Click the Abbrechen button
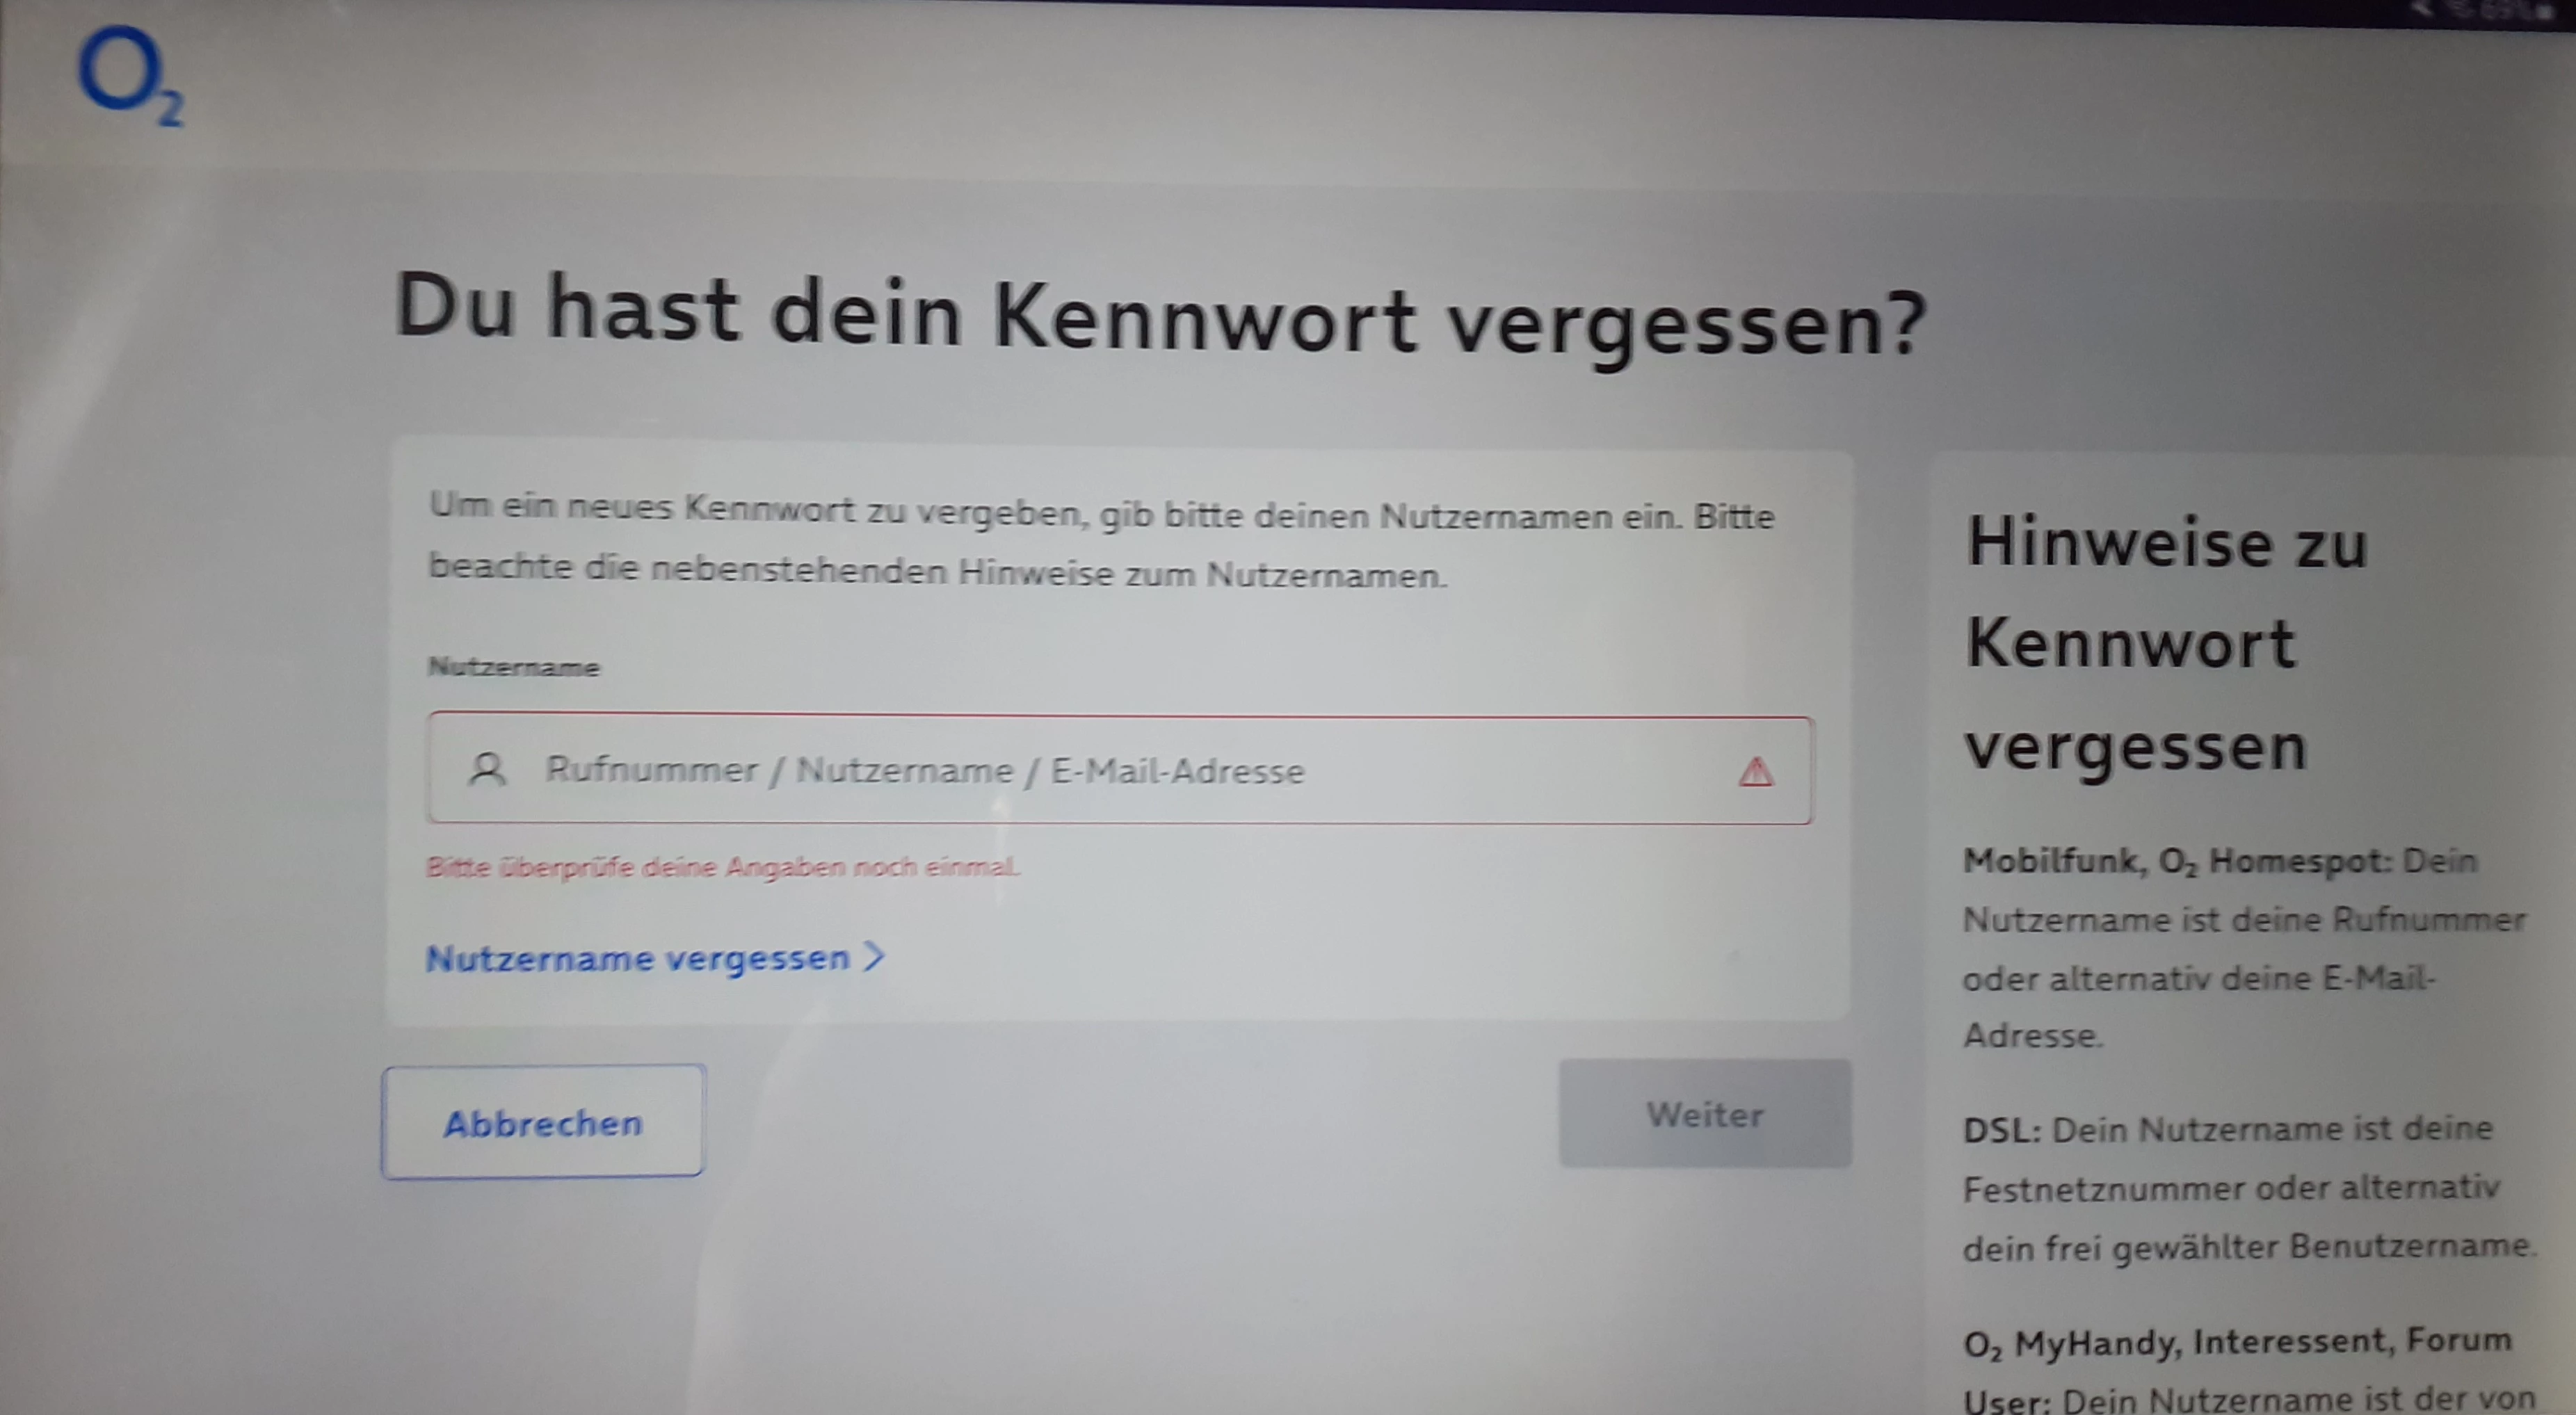This screenshot has width=2576, height=1415. (x=543, y=1122)
